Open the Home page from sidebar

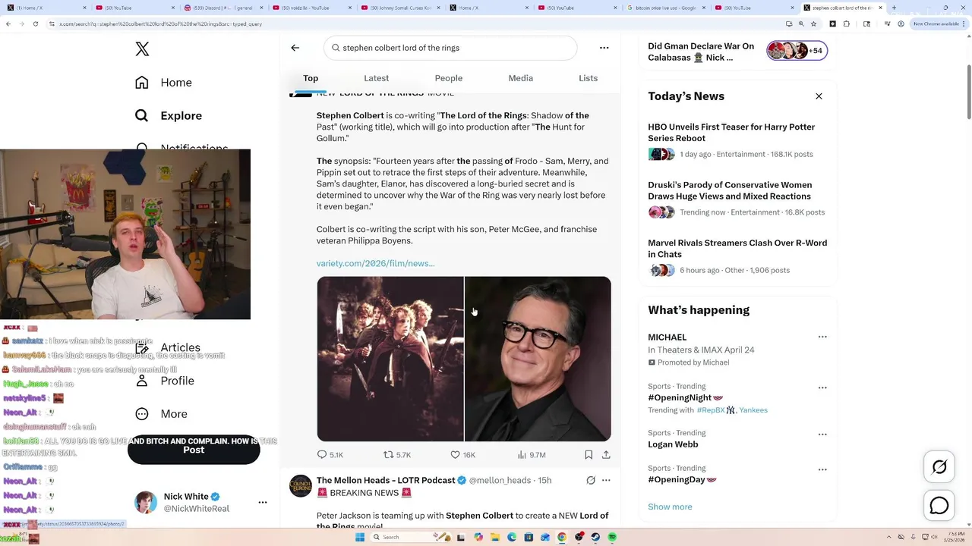pos(164,83)
